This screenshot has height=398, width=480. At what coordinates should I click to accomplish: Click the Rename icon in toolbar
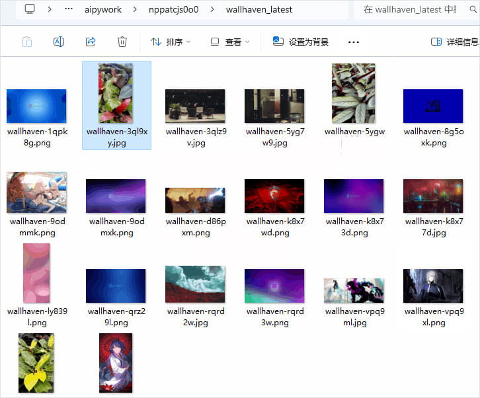(58, 42)
